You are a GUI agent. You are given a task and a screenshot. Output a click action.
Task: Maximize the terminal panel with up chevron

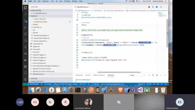click(x=161, y=75)
